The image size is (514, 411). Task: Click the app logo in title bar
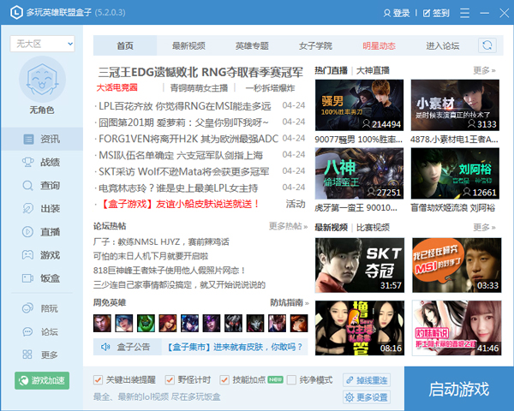click(x=16, y=13)
